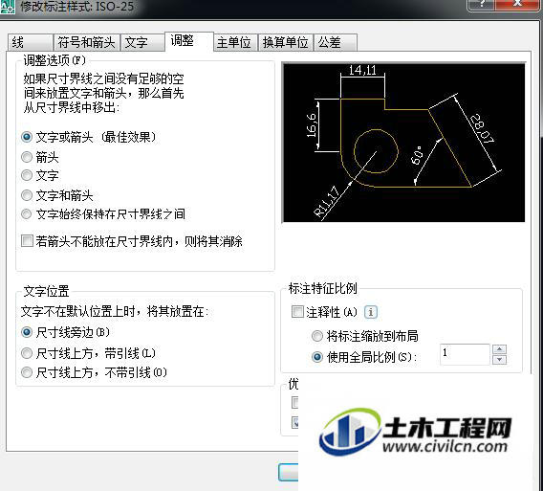543x491 pixels.
Task: Select 尺寸线旁边(B) radio option
Action: (27, 332)
